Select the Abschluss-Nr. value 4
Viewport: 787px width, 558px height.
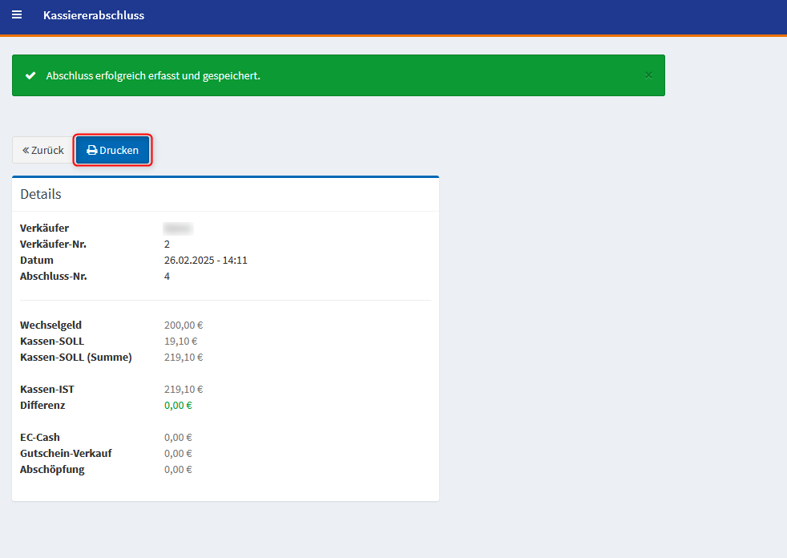[x=167, y=276]
